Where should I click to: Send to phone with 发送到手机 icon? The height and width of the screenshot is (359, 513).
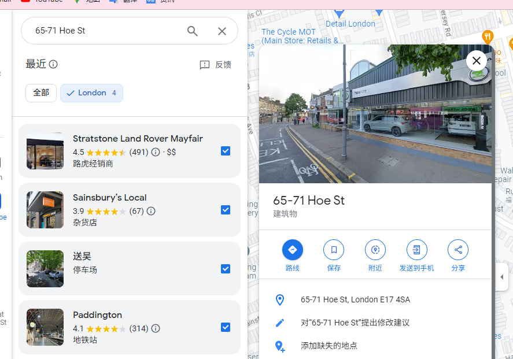pyautogui.click(x=417, y=250)
